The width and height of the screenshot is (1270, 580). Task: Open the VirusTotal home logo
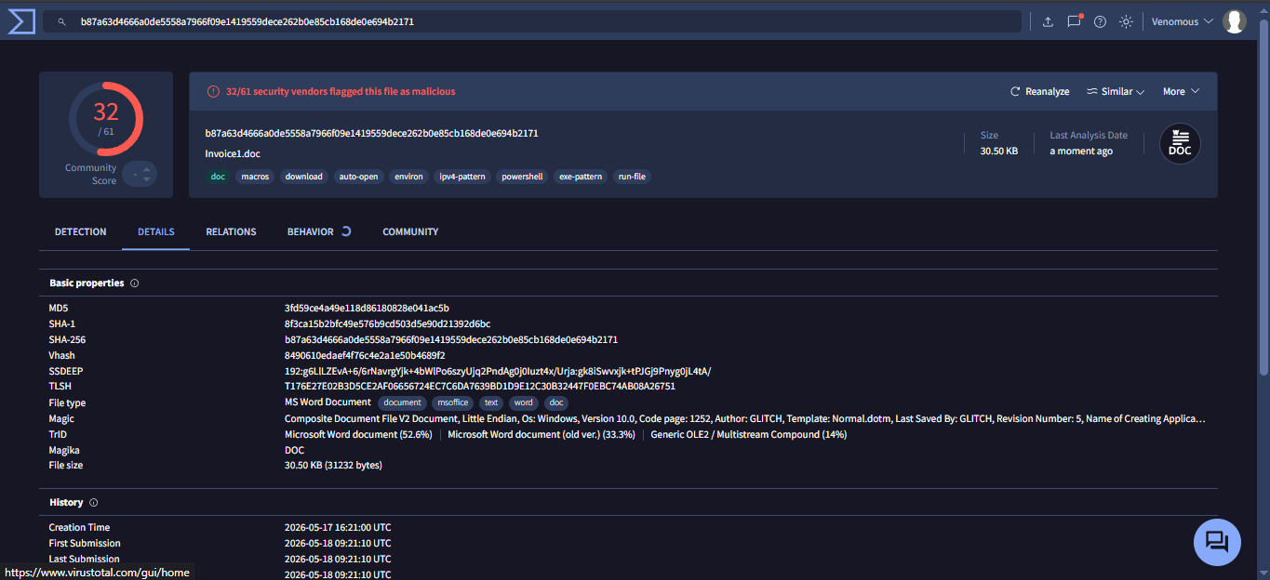(x=20, y=20)
